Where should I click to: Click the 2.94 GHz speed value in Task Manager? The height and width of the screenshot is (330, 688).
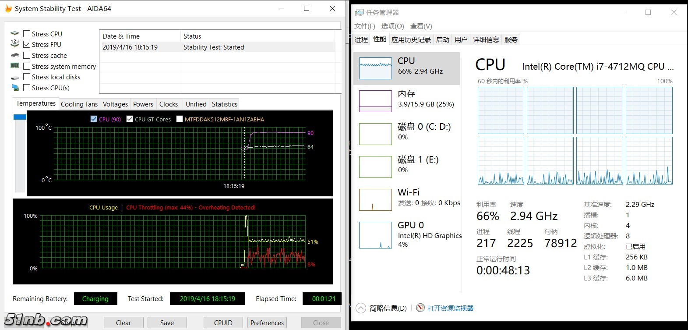pyautogui.click(x=534, y=216)
